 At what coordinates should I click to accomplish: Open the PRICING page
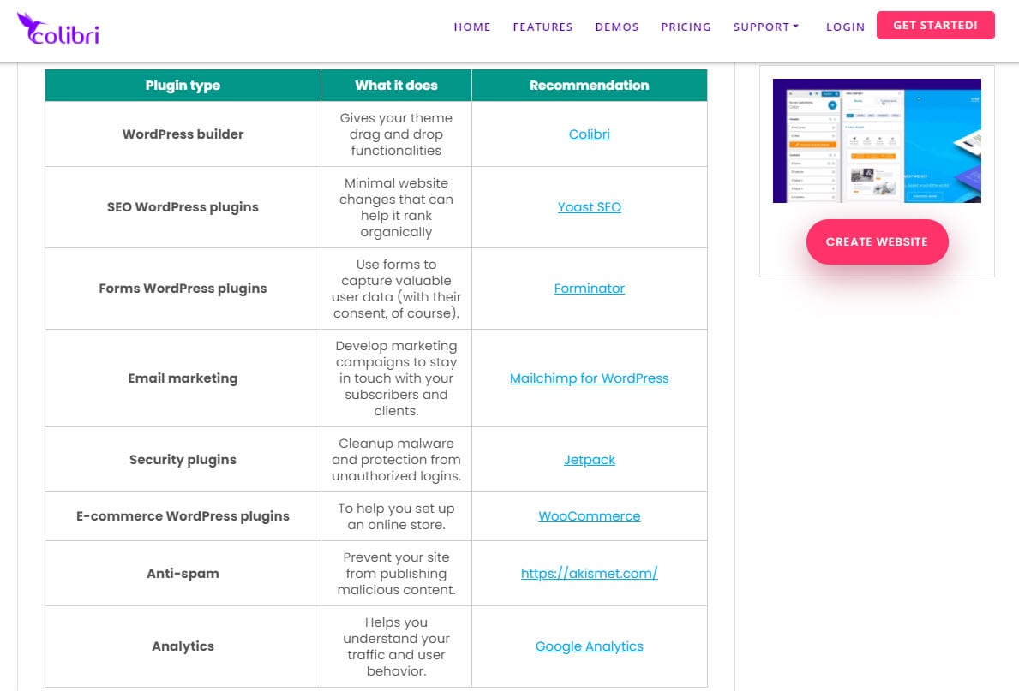686,27
